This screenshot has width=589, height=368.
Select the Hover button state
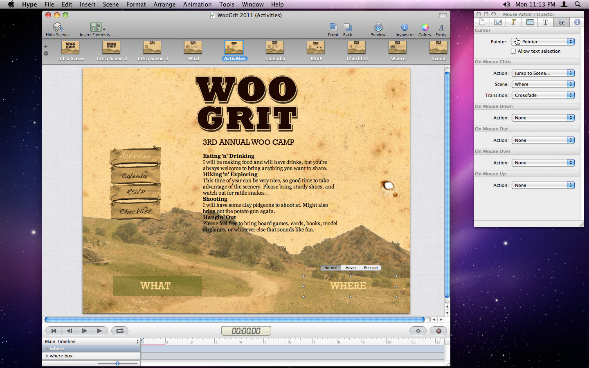click(351, 268)
